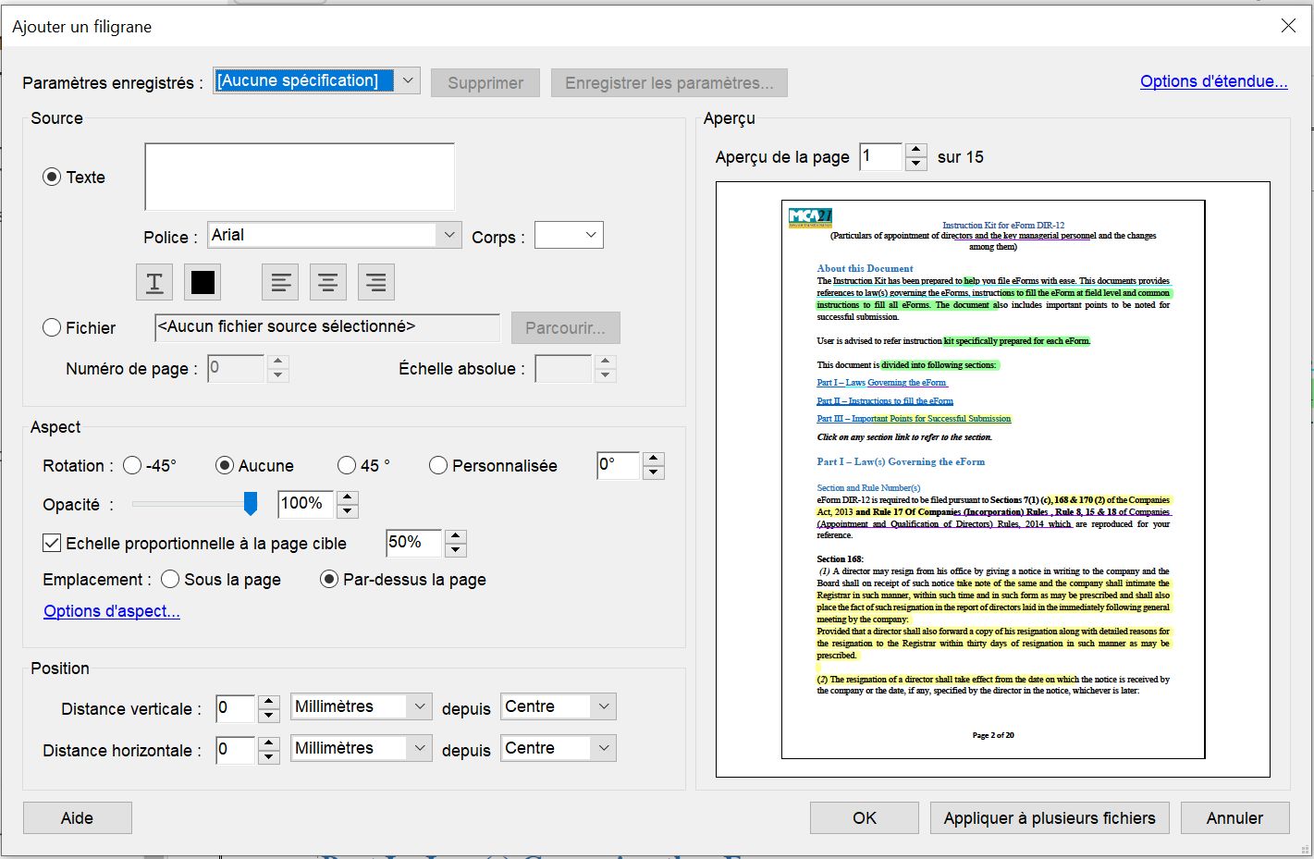This screenshot has width=1314, height=859.
Task: Align watermark text to the left
Action: tap(280, 283)
